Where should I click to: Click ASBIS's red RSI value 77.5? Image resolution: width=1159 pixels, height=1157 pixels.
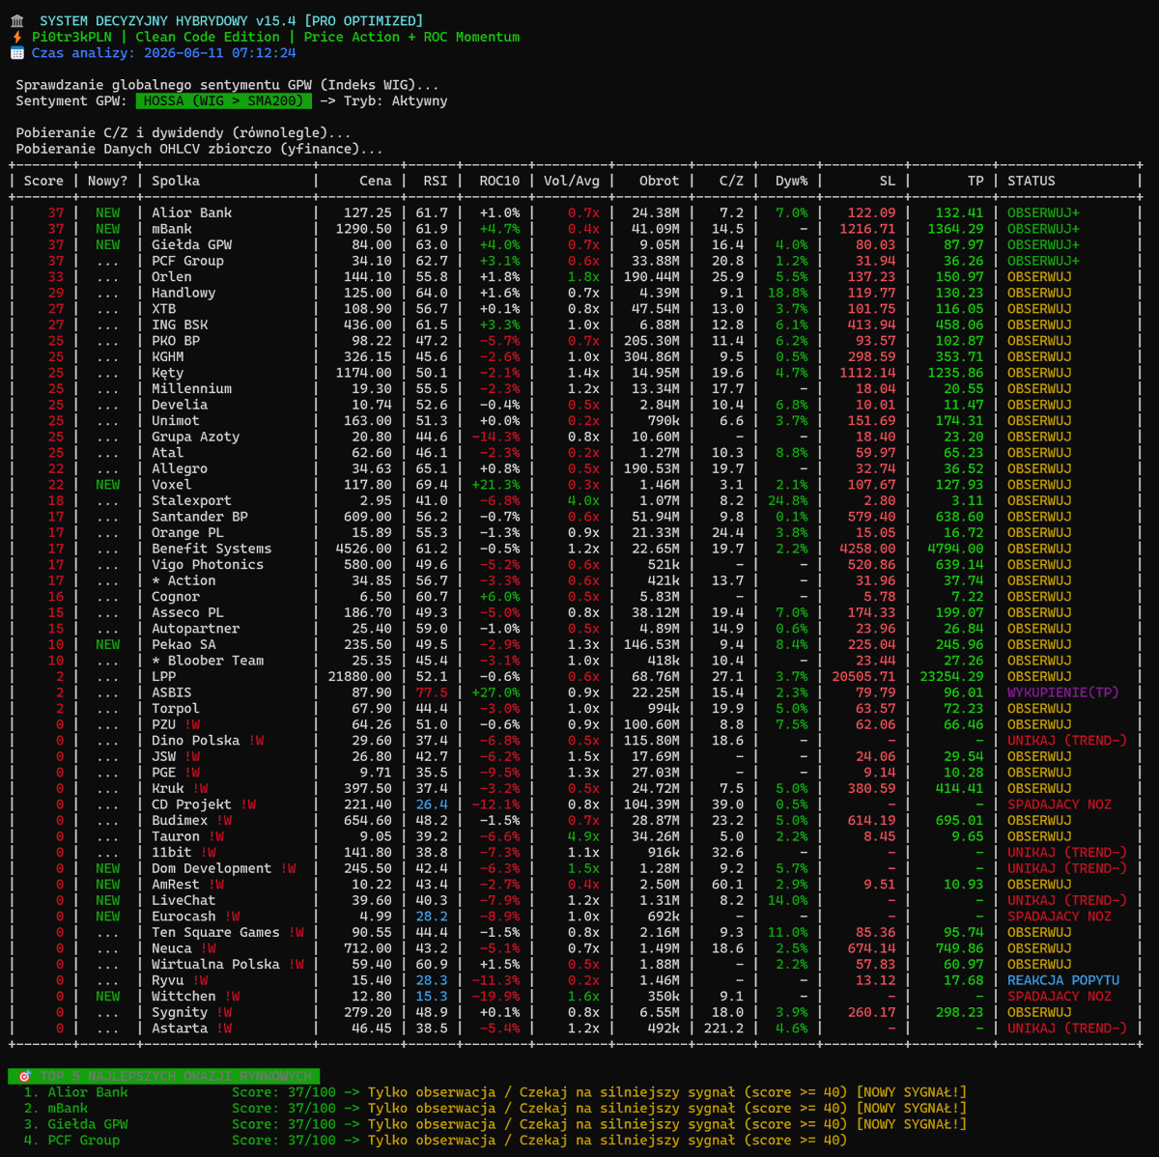point(432,692)
